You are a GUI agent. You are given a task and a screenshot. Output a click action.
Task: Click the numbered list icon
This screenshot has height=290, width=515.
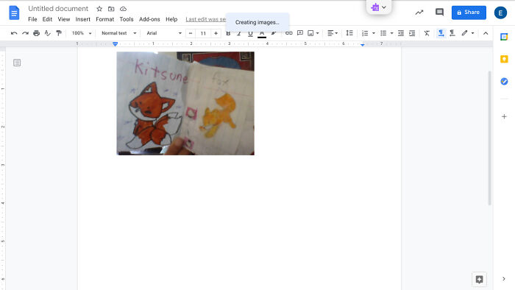365,33
